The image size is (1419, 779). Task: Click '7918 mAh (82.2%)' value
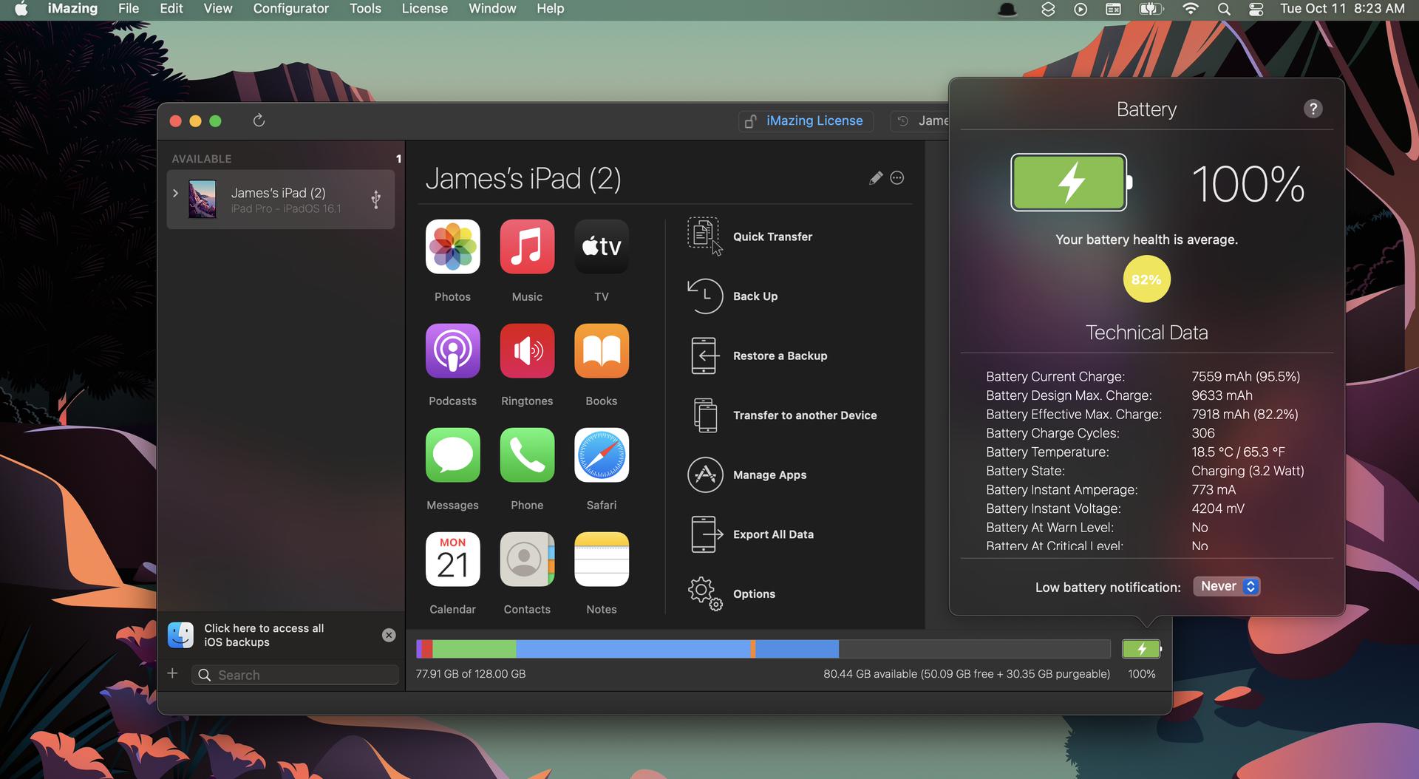pyautogui.click(x=1245, y=414)
